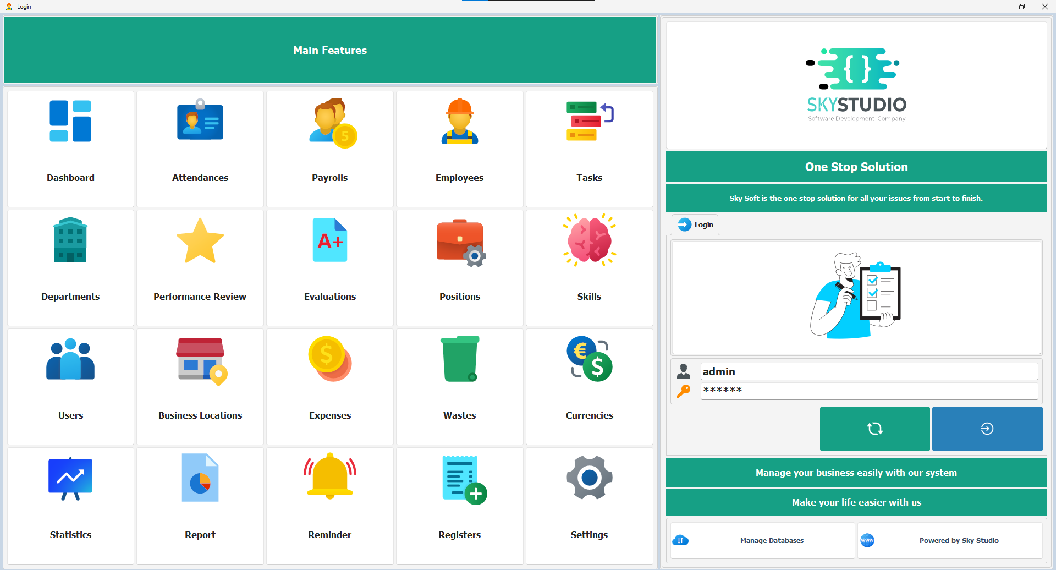Open the Settings gear tile
The height and width of the screenshot is (570, 1056).
pyautogui.click(x=589, y=505)
